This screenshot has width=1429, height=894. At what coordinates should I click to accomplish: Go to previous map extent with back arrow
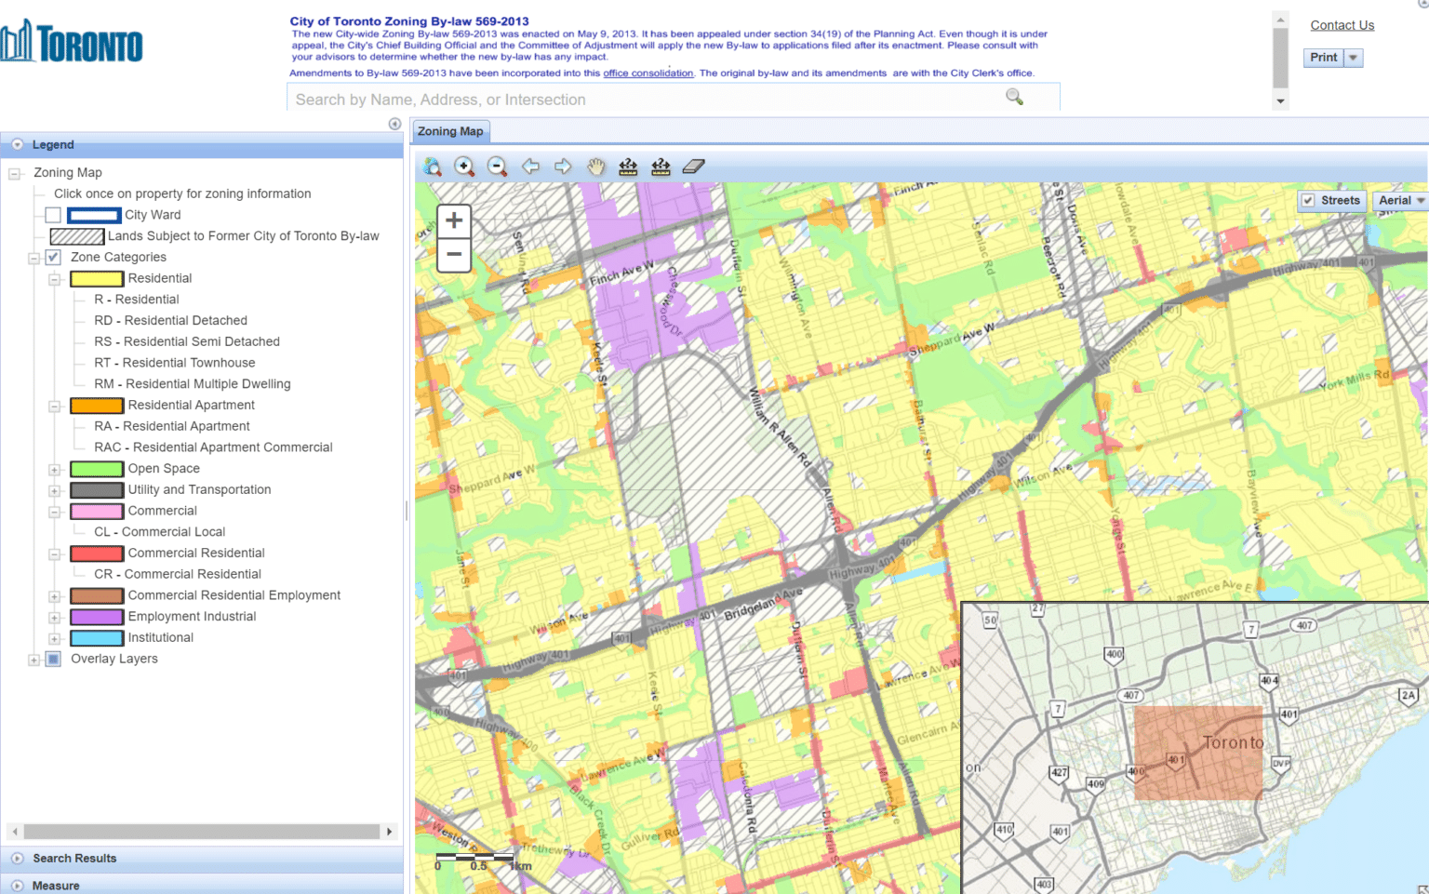click(530, 167)
